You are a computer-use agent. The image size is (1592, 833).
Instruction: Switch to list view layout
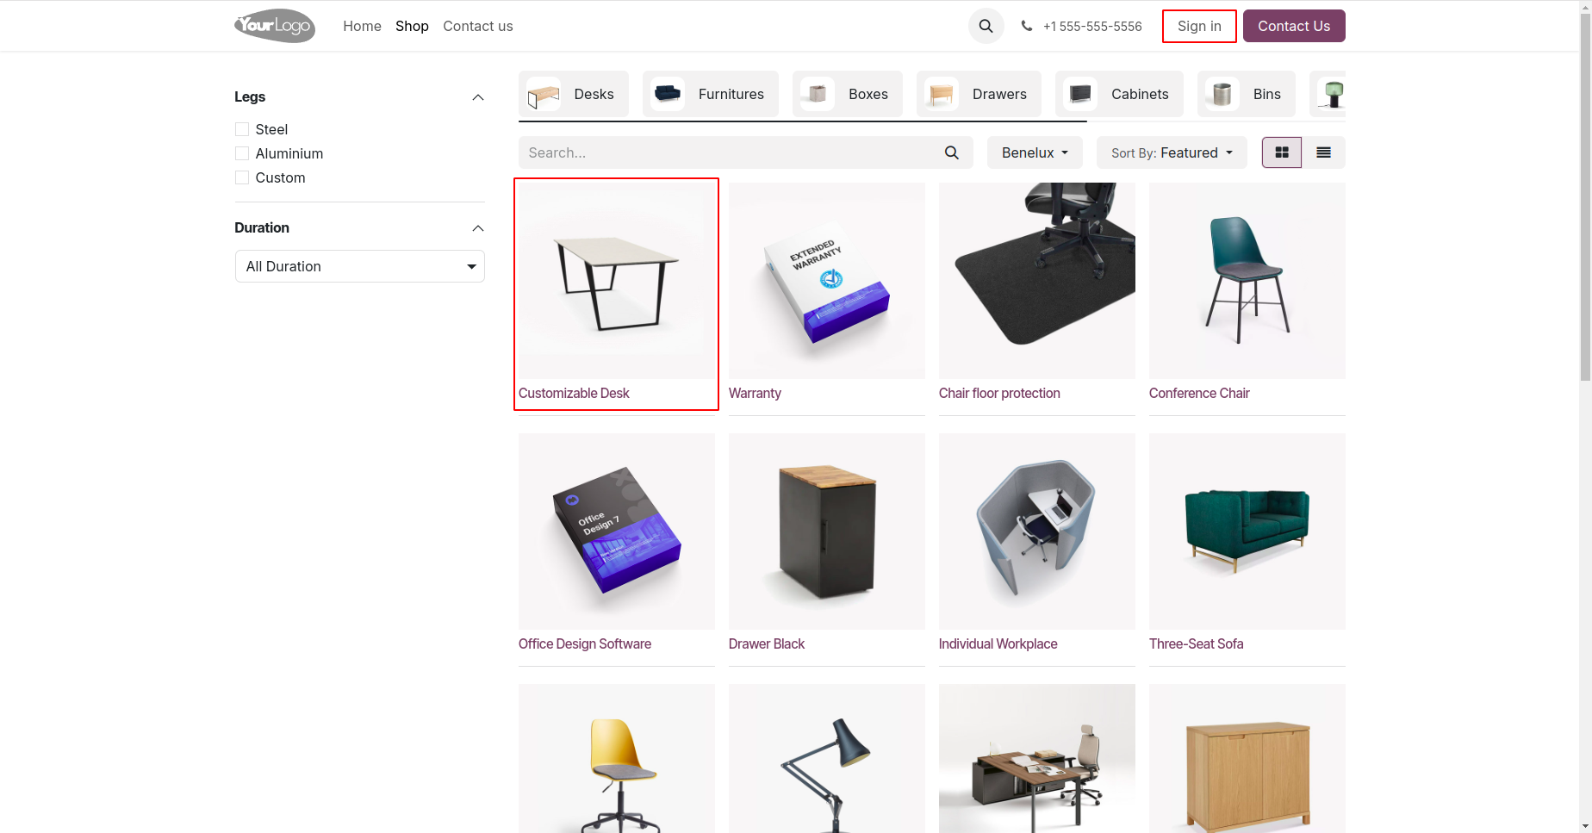1324,152
